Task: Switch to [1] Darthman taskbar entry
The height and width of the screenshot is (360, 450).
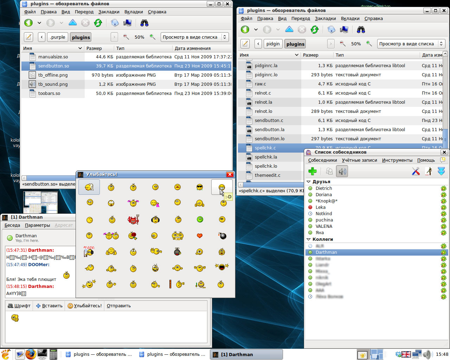Action: tap(246, 354)
